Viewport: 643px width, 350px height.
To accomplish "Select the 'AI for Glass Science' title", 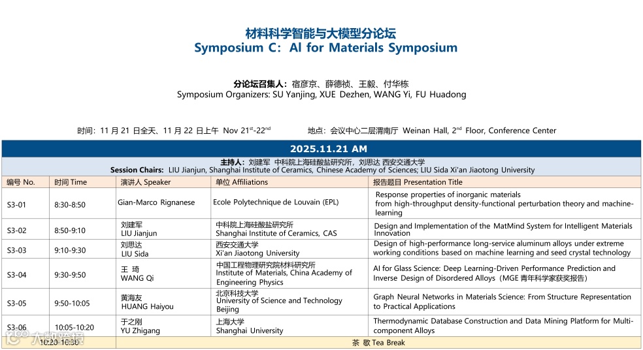I will (494, 273).
